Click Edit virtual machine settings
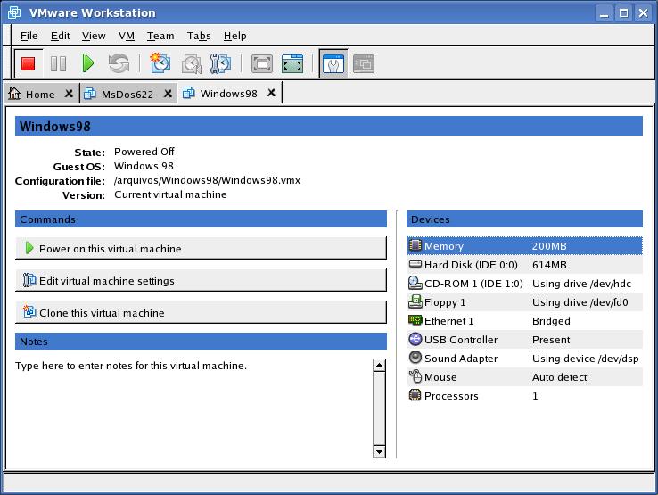Image resolution: width=658 pixels, height=495 pixels. (x=201, y=280)
